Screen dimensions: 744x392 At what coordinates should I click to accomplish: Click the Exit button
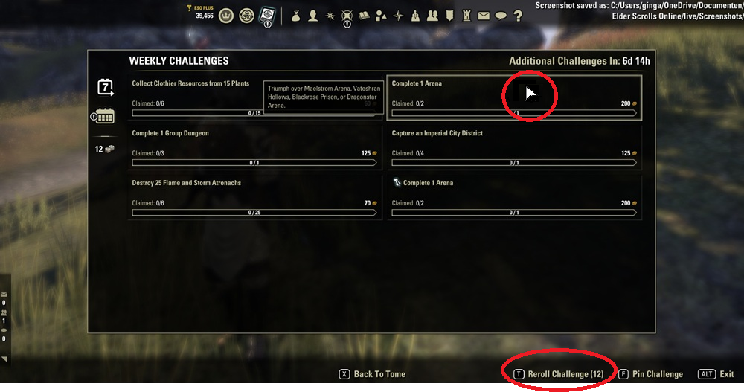[716, 374]
